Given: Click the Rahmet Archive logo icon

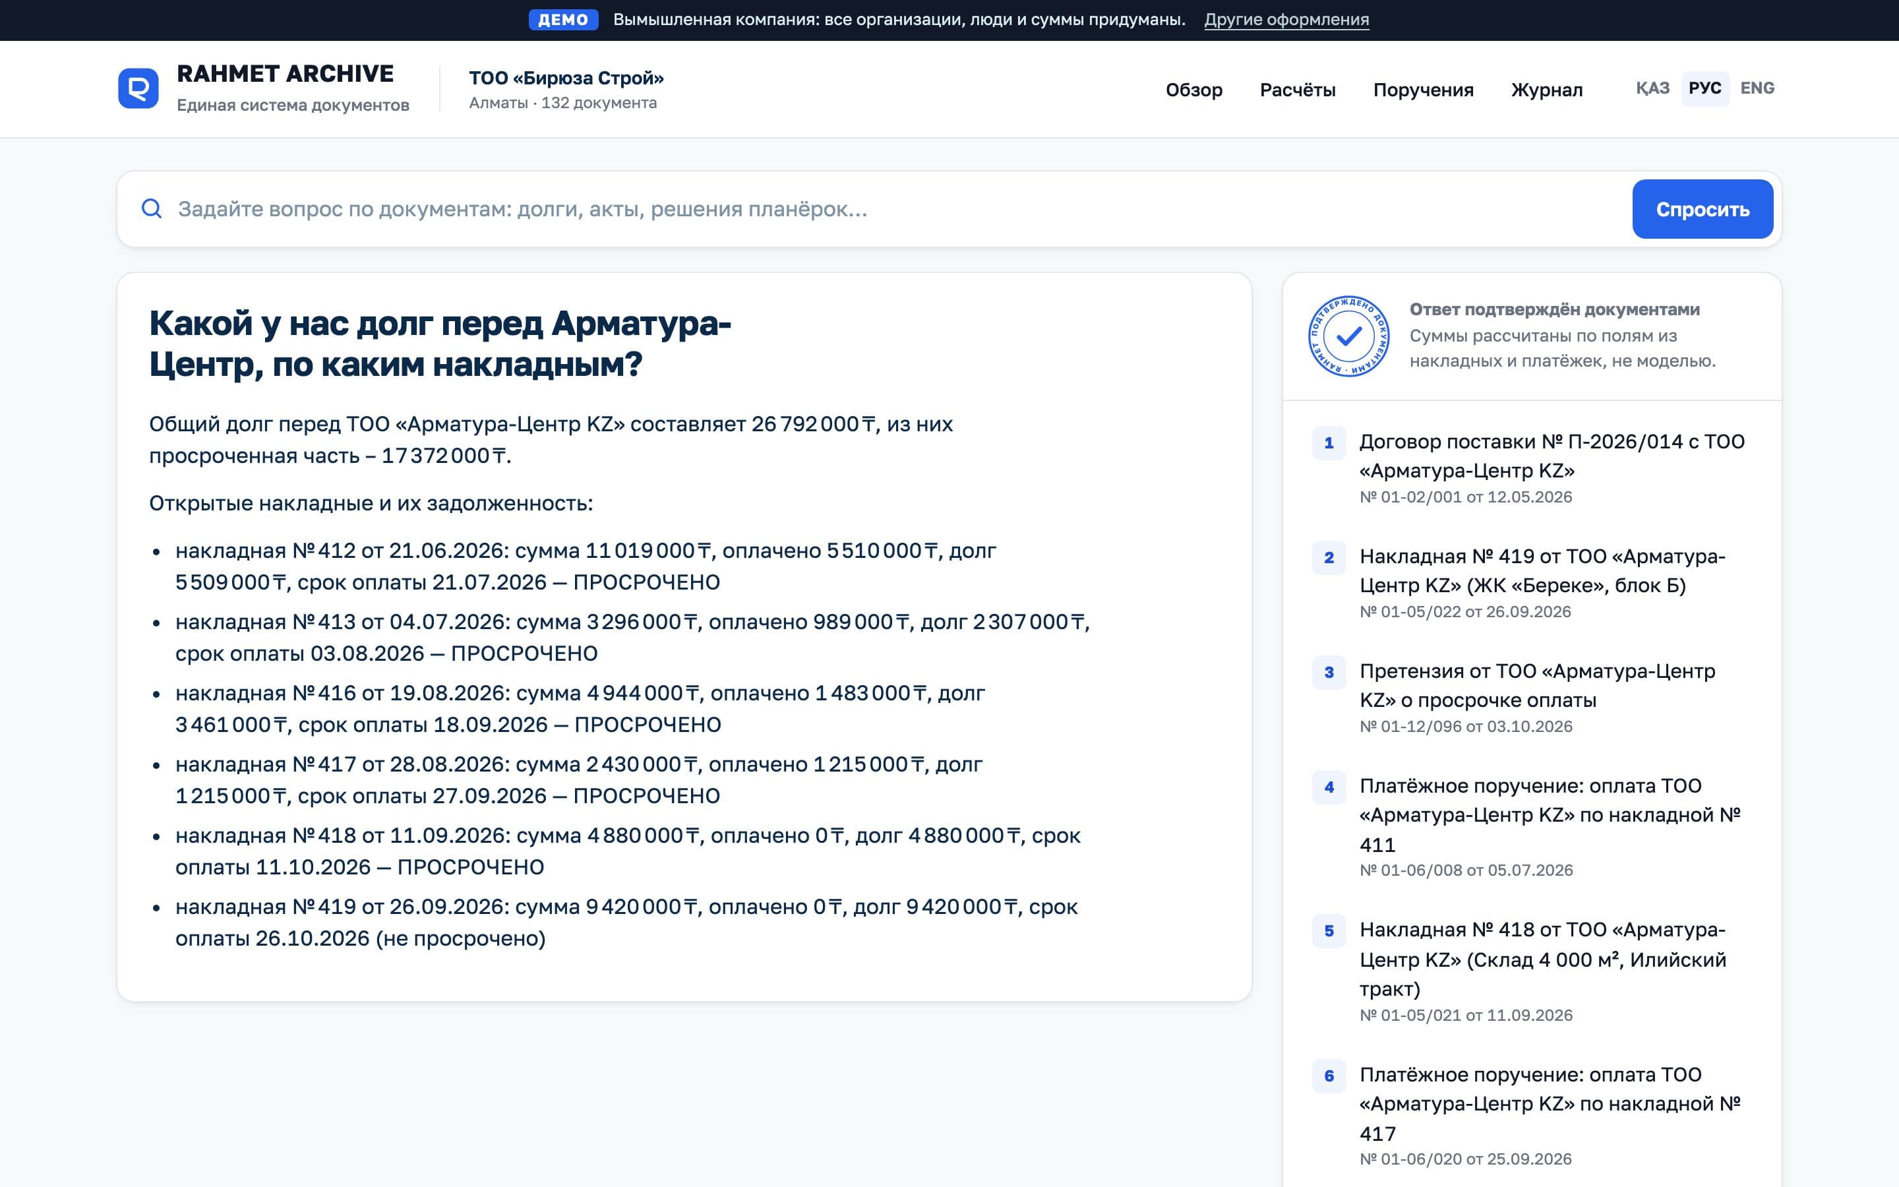Looking at the screenshot, I should [x=138, y=88].
